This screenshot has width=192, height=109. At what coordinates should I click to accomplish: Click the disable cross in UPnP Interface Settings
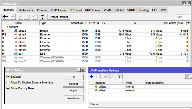point(112,77)
